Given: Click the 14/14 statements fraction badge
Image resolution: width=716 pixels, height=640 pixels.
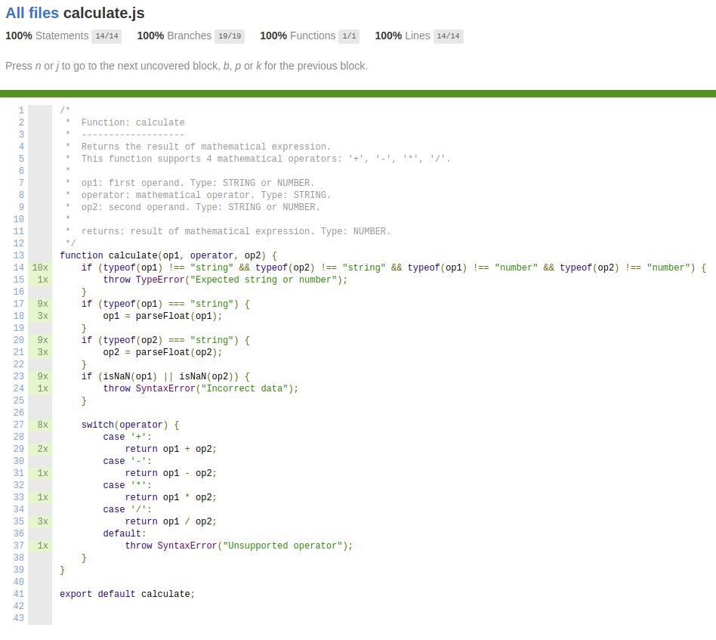Looking at the screenshot, I should point(106,36).
